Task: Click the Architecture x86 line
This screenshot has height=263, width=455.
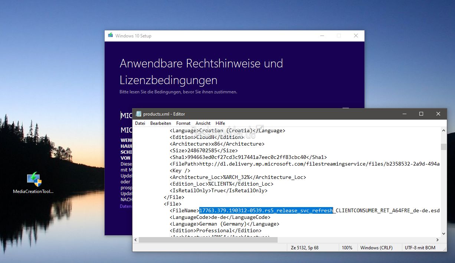Action: pos(217,144)
